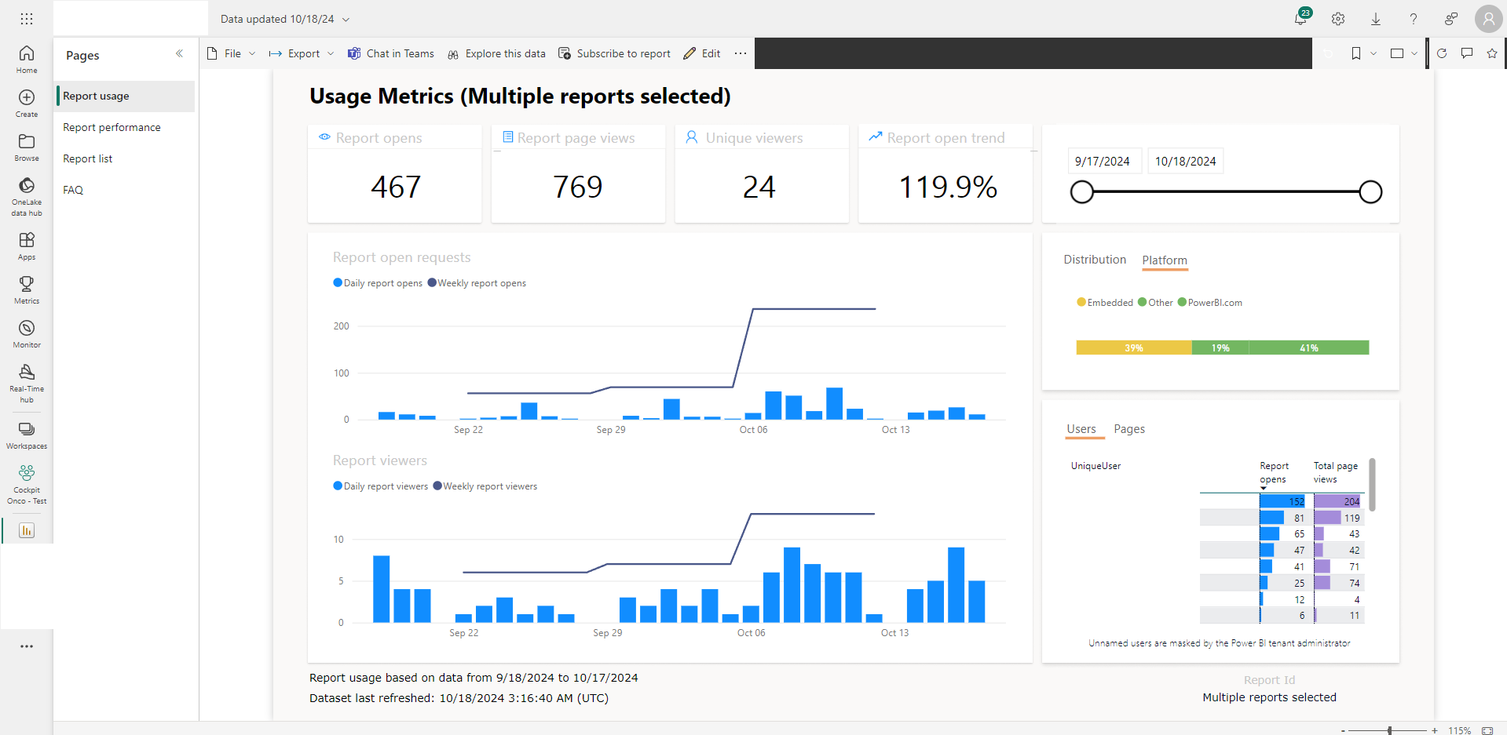Click the users table vertical scrollbar
Screen dimensions: 1507x735
point(1372,485)
